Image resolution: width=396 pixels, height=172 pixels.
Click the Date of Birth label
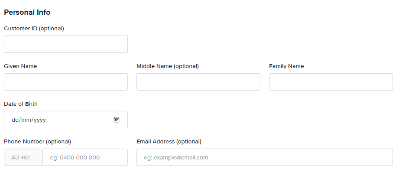point(21,104)
